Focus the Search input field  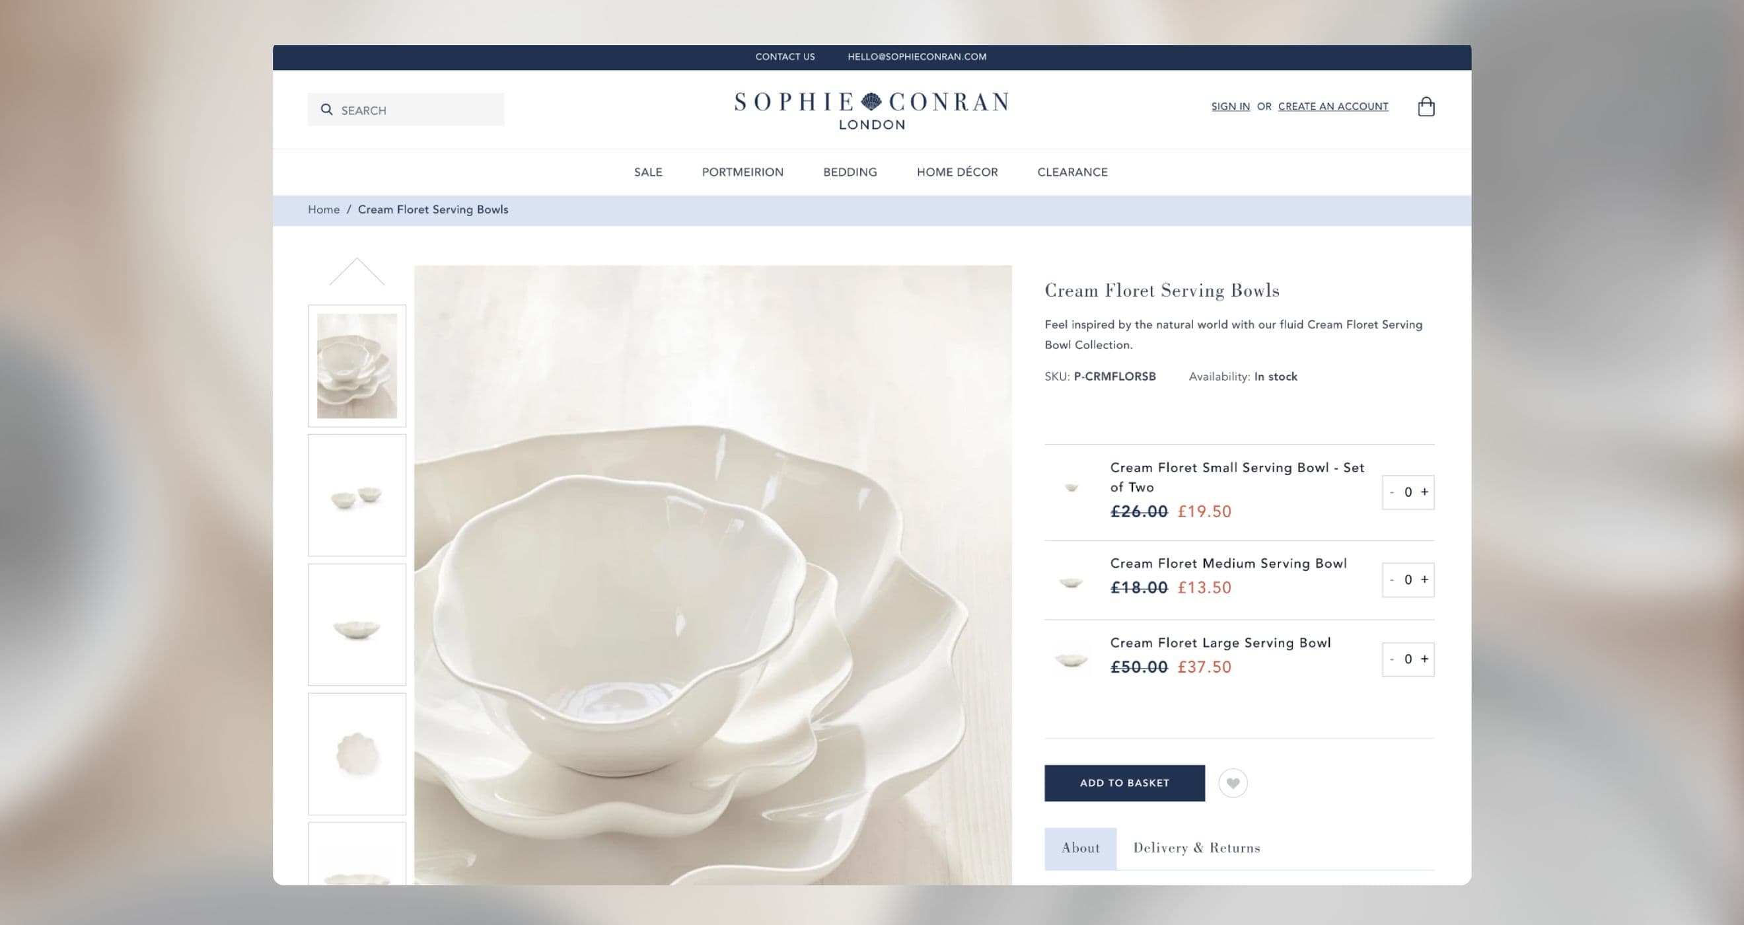pos(406,110)
